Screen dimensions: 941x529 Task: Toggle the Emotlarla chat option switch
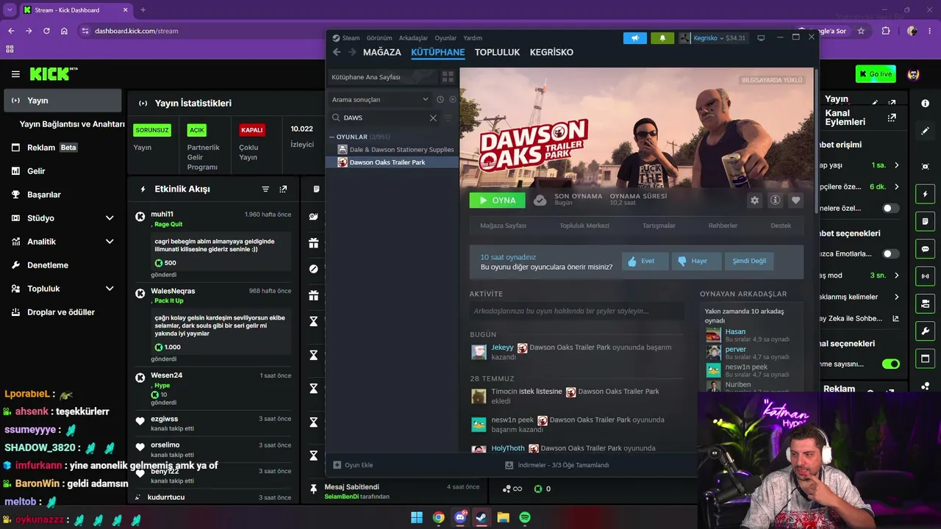[890, 253]
